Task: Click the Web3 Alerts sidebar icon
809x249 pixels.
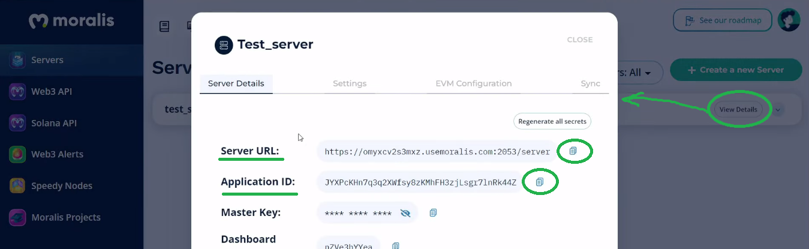Action: pyautogui.click(x=17, y=154)
